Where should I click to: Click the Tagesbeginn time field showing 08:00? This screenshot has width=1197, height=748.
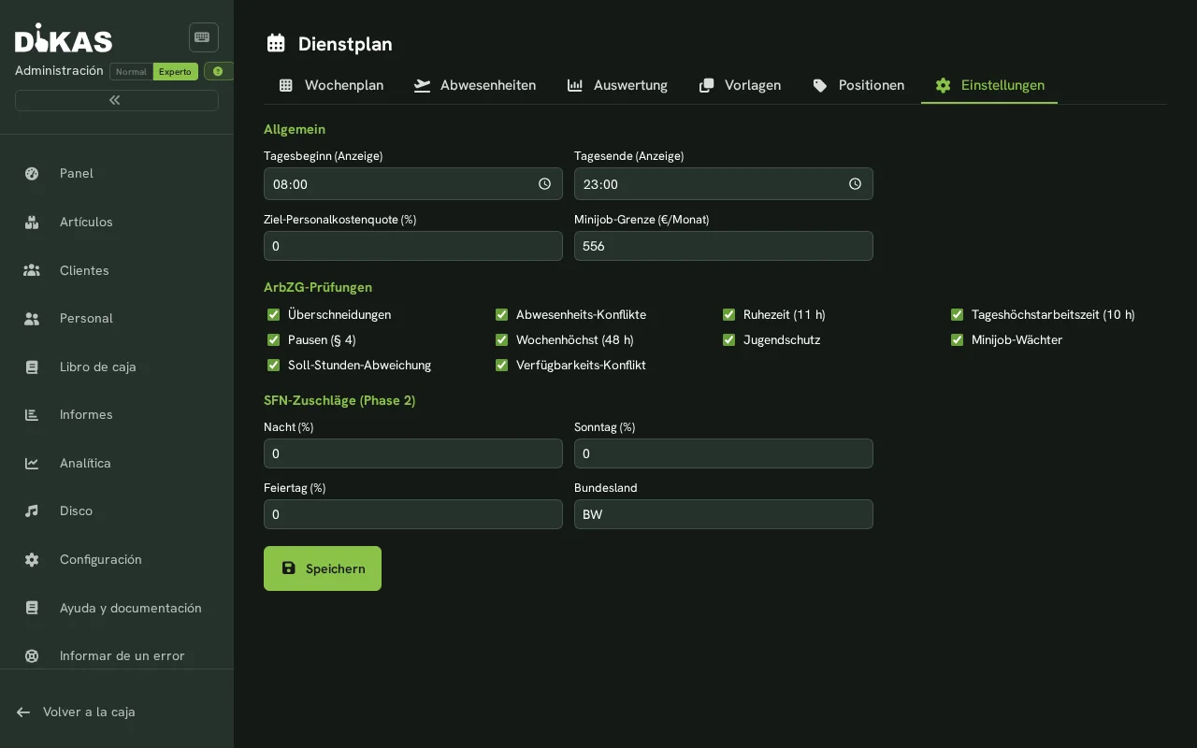413,184
